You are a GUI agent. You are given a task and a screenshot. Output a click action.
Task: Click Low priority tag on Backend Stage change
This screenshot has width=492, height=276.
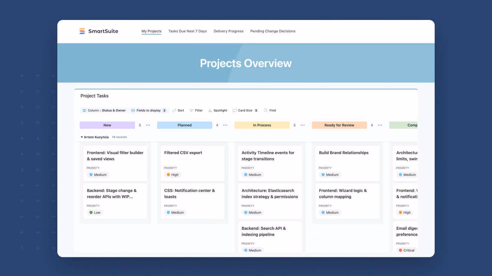coord(95,212)
